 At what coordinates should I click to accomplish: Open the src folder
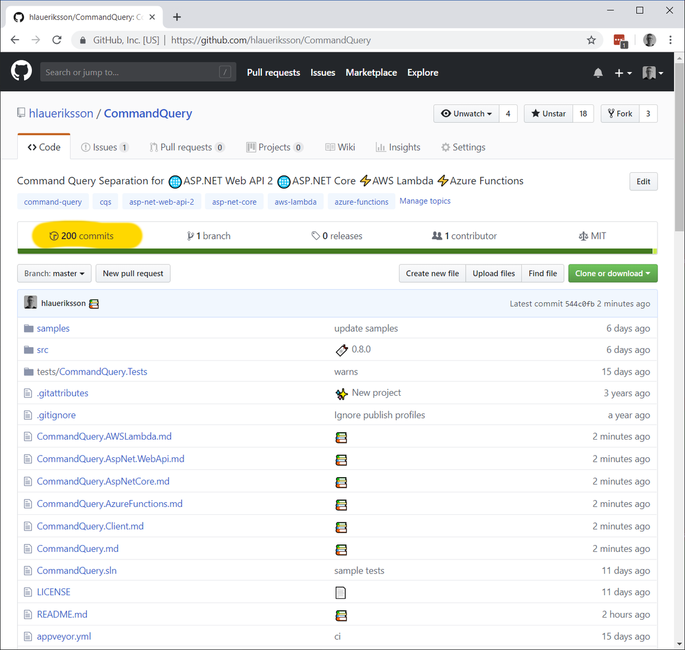[x=43, y=350]
